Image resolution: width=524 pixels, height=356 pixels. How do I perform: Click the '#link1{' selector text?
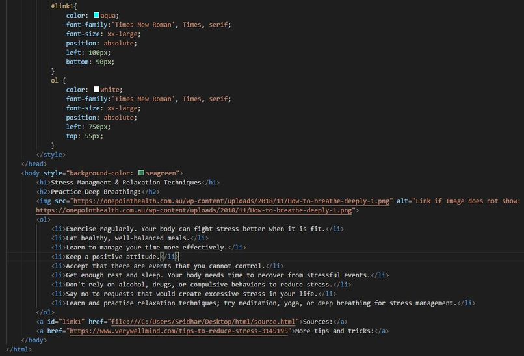pyautogui.click(x=64, y=6)
